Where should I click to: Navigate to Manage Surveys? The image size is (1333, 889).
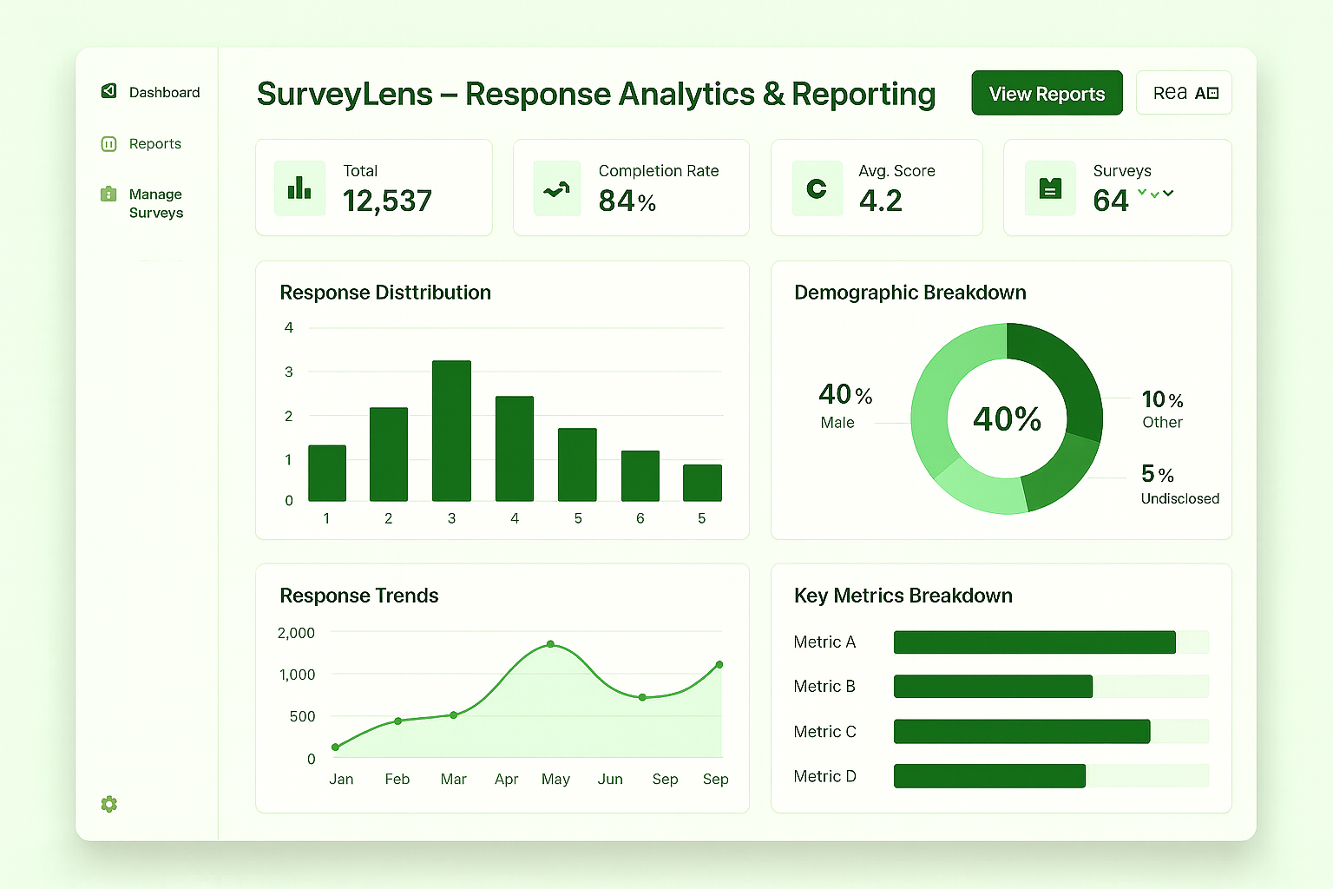pos(156,203)
